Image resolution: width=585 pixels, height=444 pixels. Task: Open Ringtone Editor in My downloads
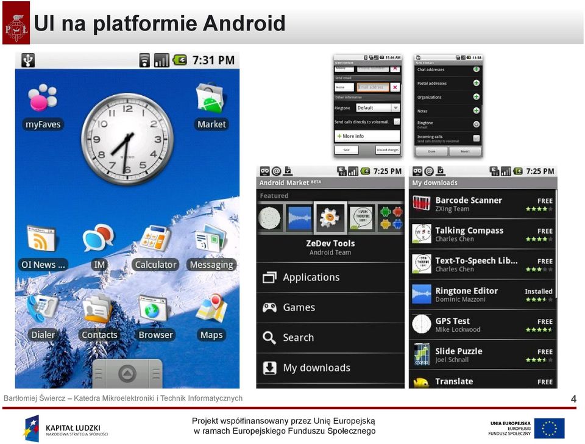click(x=483, y=295)
